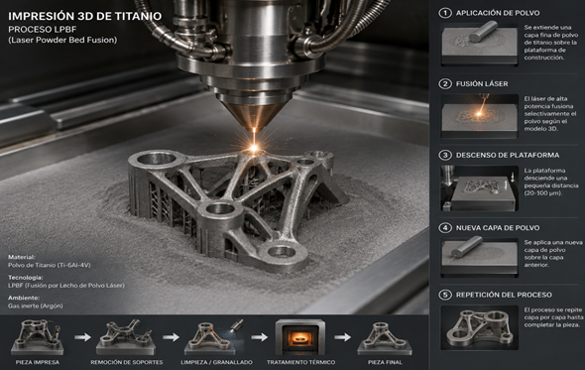Click the 'FUSIÓN LÁSER' heading
Viewport: 585px width, 370px height.
[x=482, y=84]
